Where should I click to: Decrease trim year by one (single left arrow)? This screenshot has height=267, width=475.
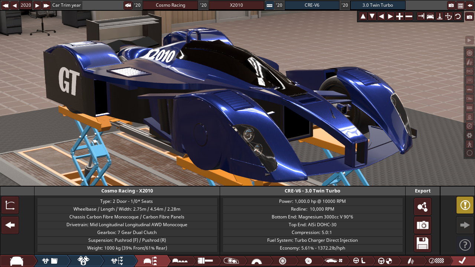click(x=14, y=5)
